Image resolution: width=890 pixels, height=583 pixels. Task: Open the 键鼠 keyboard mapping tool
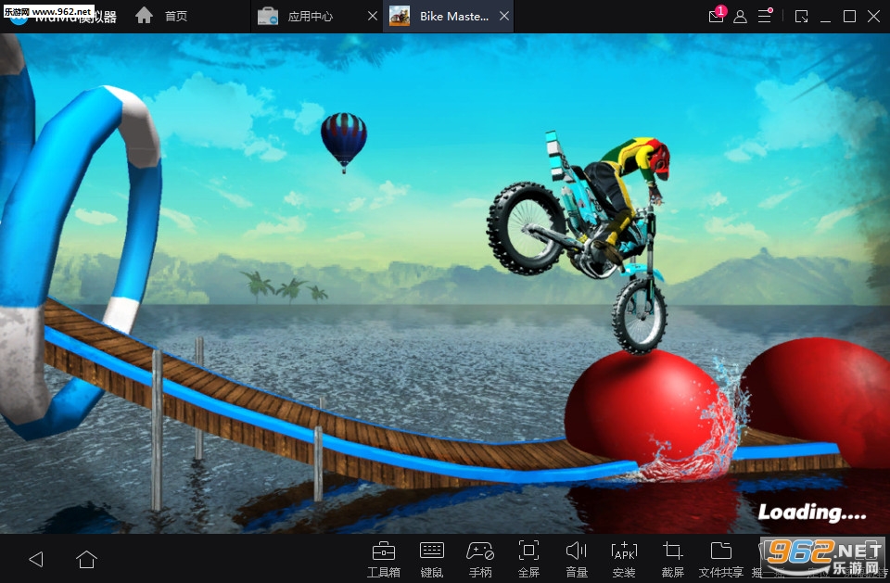click(431, 559)
